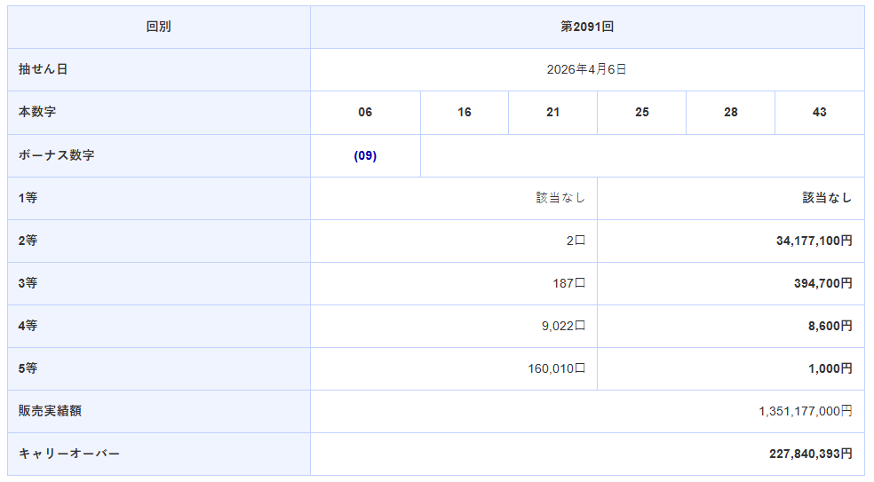The width and height of the screenshot is (874, 482).
Task: Click the 1等 row label
Action: click(x=28, y=198)
